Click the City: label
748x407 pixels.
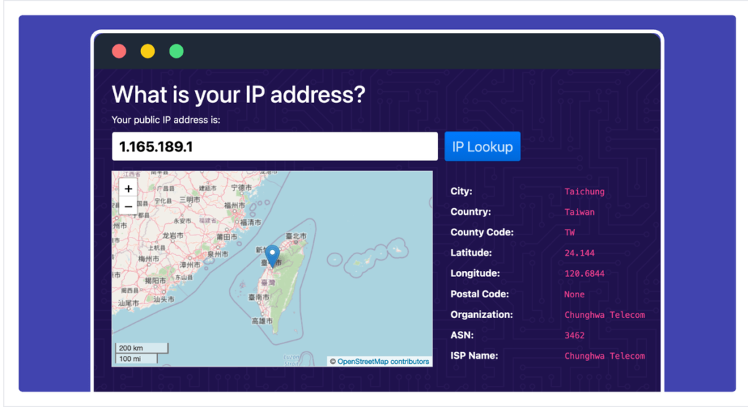click(x=462, y=191)
